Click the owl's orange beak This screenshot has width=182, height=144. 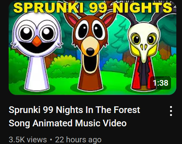[x=37, y=41]
